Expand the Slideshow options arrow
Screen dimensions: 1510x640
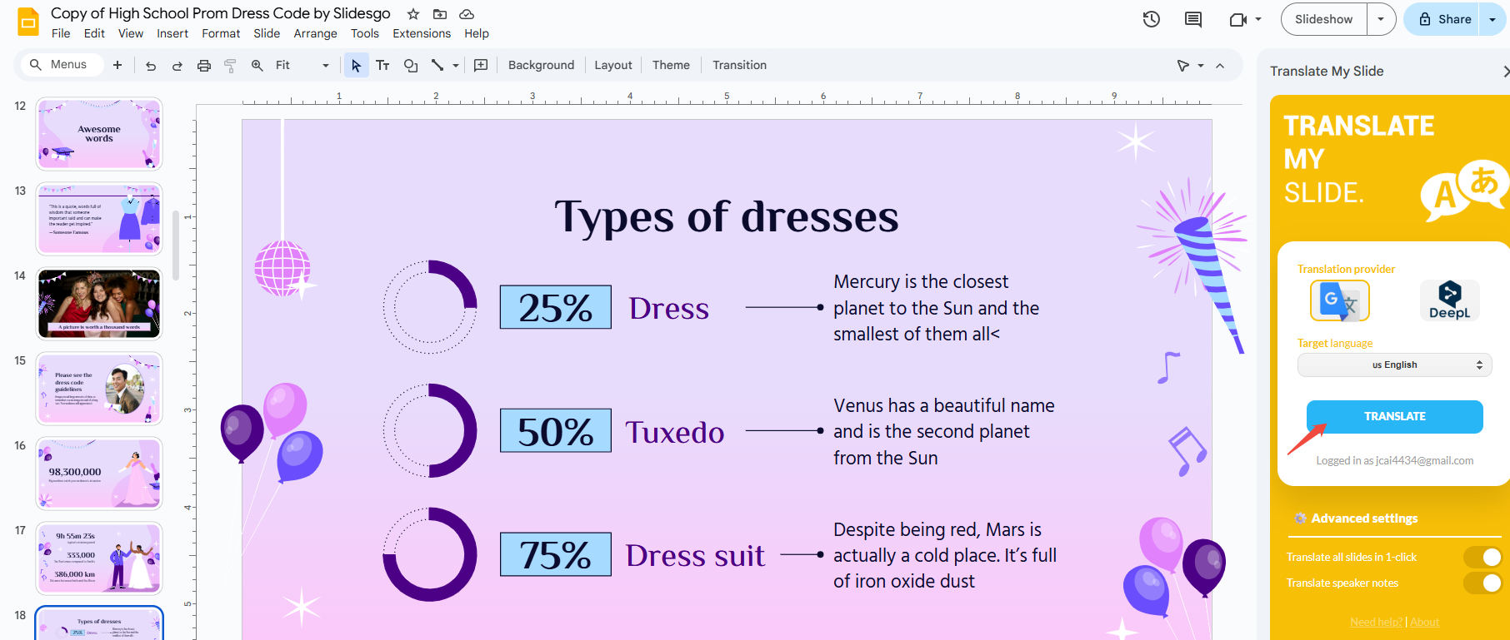(1381, 19)
